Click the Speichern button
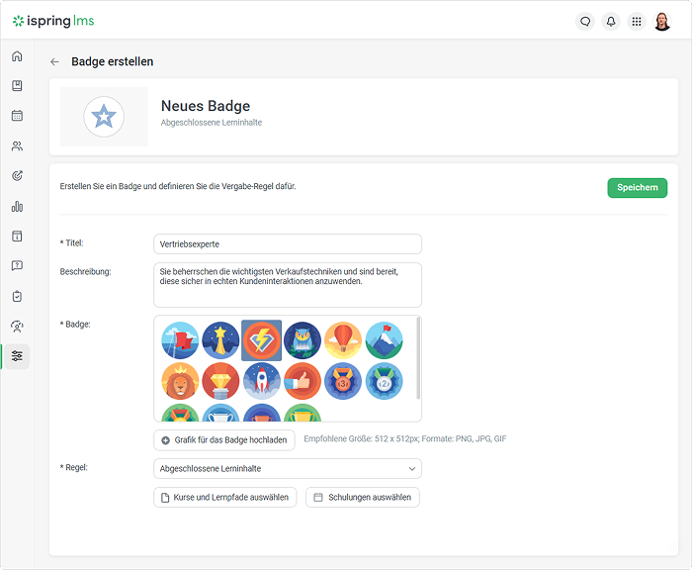The height and width of the screenshot is (570, 692). pyautogui.click(x=638, y=188)
